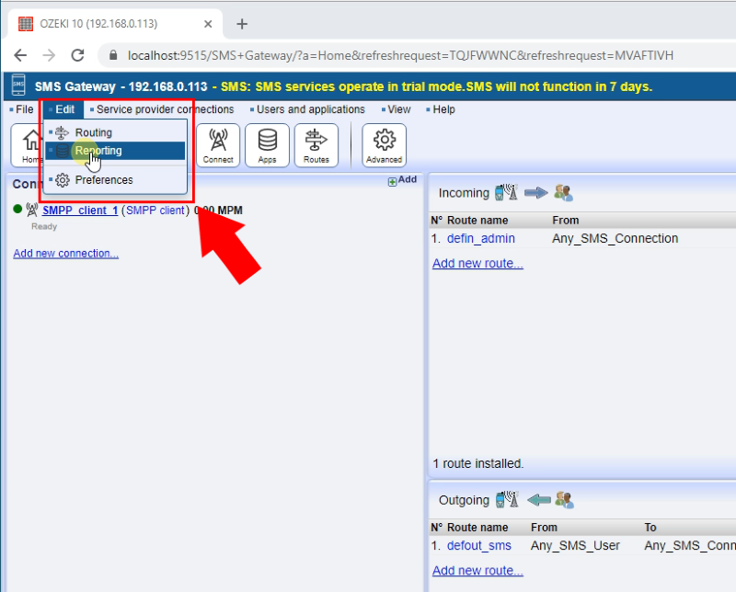Open the Help menu
Image resolution: width=736 pixels, height=592 pixels.
point(441,109)
